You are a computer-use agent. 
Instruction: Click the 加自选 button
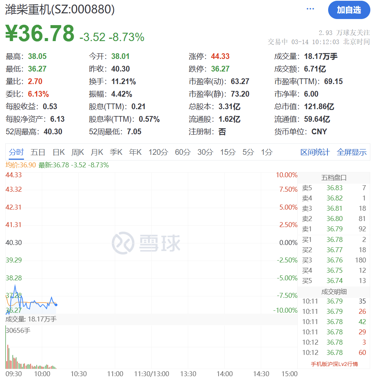point(349,10)
